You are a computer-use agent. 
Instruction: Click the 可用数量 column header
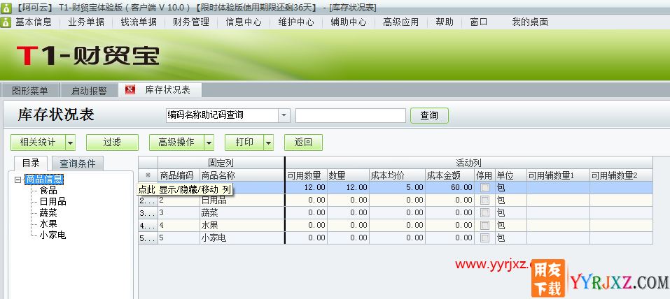[x=306, y=175]
